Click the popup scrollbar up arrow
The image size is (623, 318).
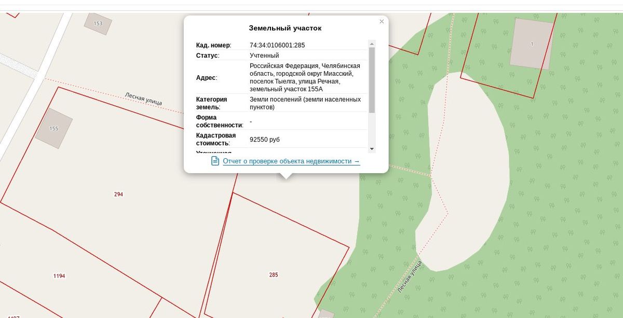[x=372, y=44]
